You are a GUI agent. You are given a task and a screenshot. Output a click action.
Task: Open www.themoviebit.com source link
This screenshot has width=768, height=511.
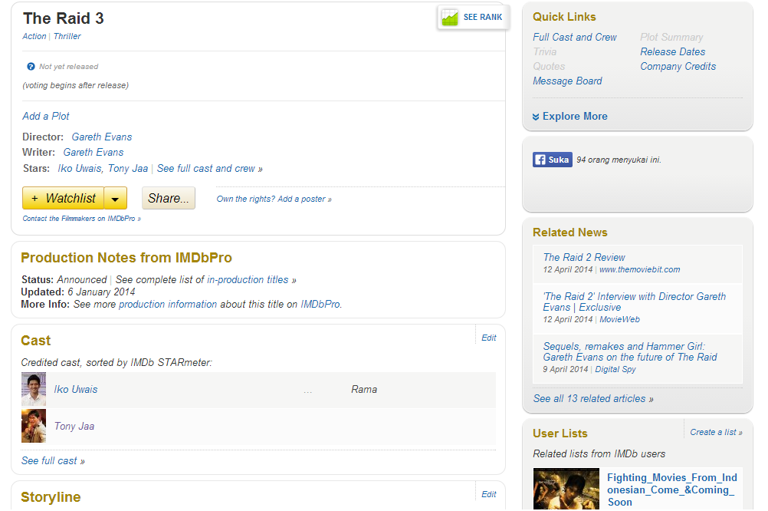pos(640,270)
